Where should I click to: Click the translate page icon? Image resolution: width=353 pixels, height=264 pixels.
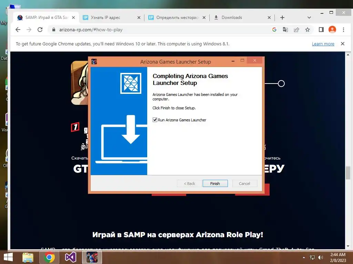tap(285, 30)
